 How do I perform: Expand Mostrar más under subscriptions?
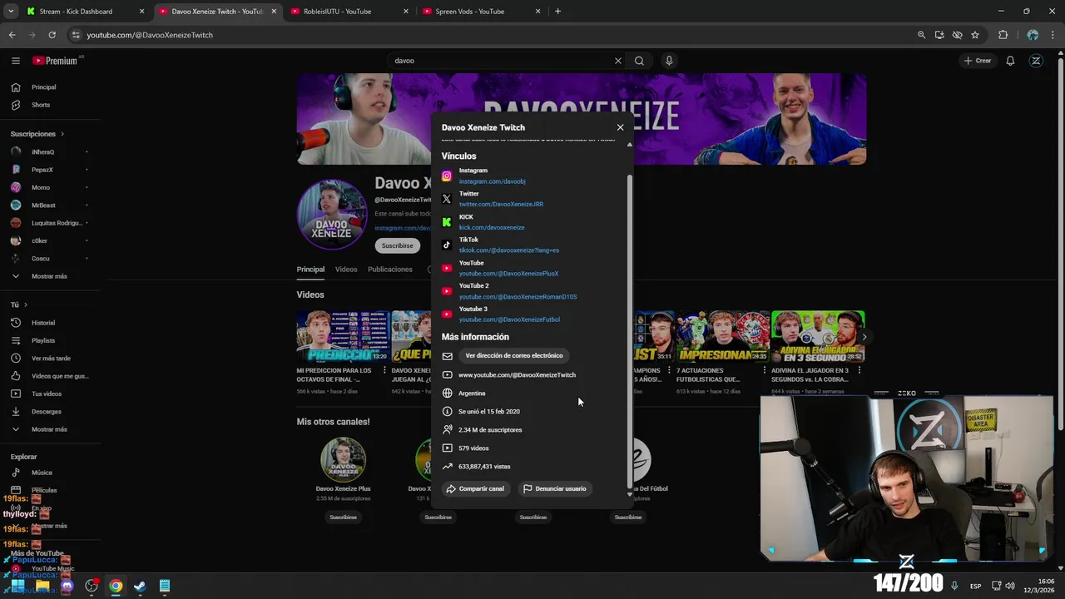click(x=50, y=276)
